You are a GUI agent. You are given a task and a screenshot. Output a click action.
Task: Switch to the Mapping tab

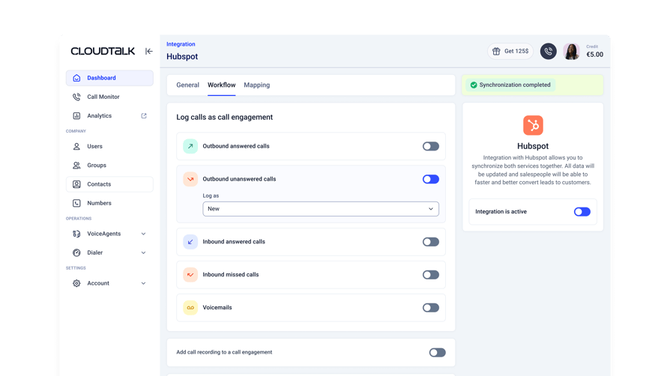pyautogui.click(x=257, y=85)
